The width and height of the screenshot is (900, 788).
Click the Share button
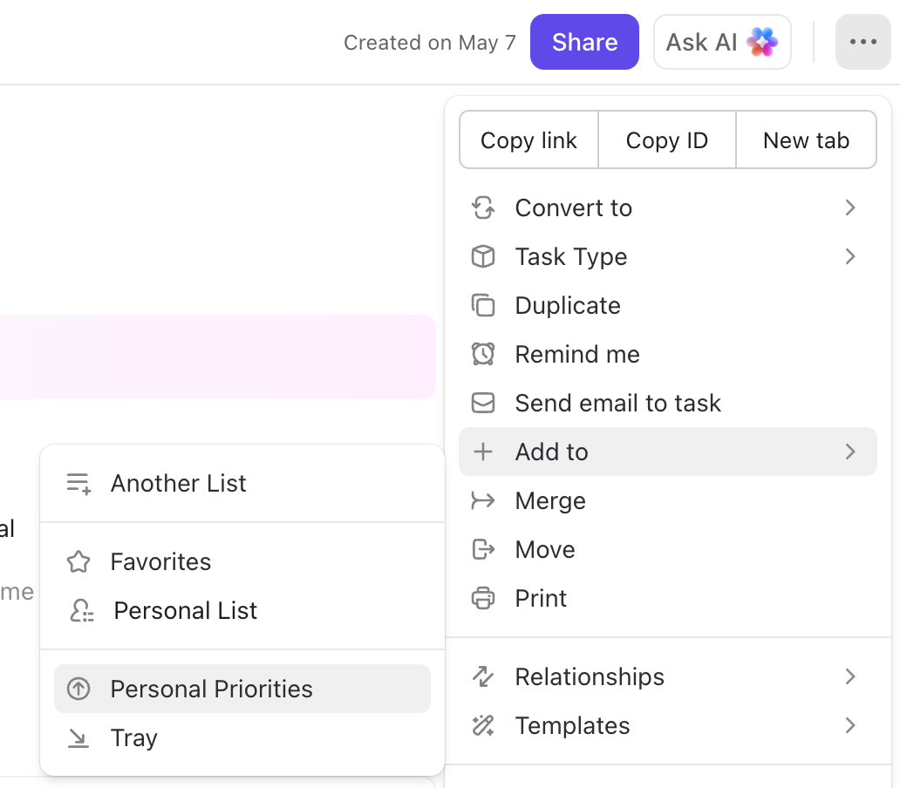584,41
